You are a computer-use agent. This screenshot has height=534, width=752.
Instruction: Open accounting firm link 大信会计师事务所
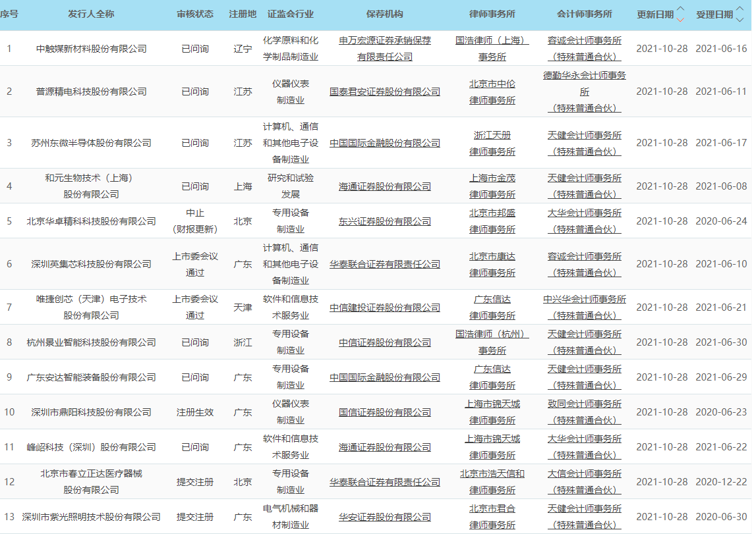(584, 482)
